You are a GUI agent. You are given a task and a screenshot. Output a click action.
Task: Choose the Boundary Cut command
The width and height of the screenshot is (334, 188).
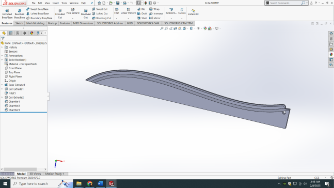point(102,18)
